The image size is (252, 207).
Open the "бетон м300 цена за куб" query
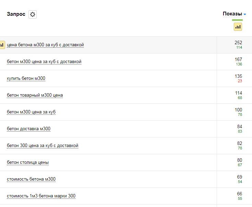click(x=31, y=112)
